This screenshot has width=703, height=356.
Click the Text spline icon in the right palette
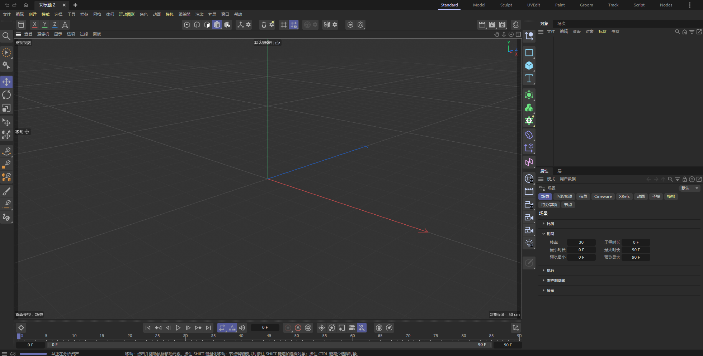(529, 78)
